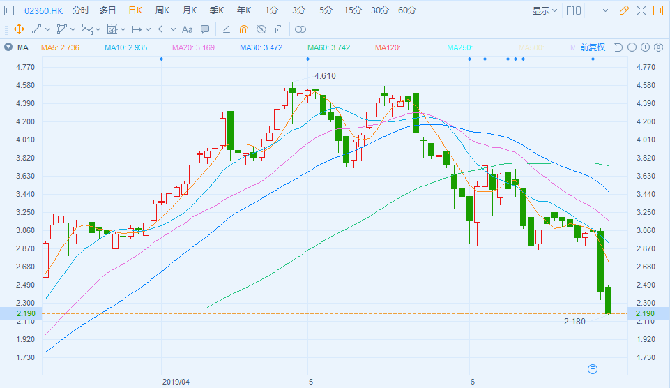This screenshot has width=670, height=388.
Task: Activate the magnet snap tool
Action: pyautogui.click(x=243, y=29)
